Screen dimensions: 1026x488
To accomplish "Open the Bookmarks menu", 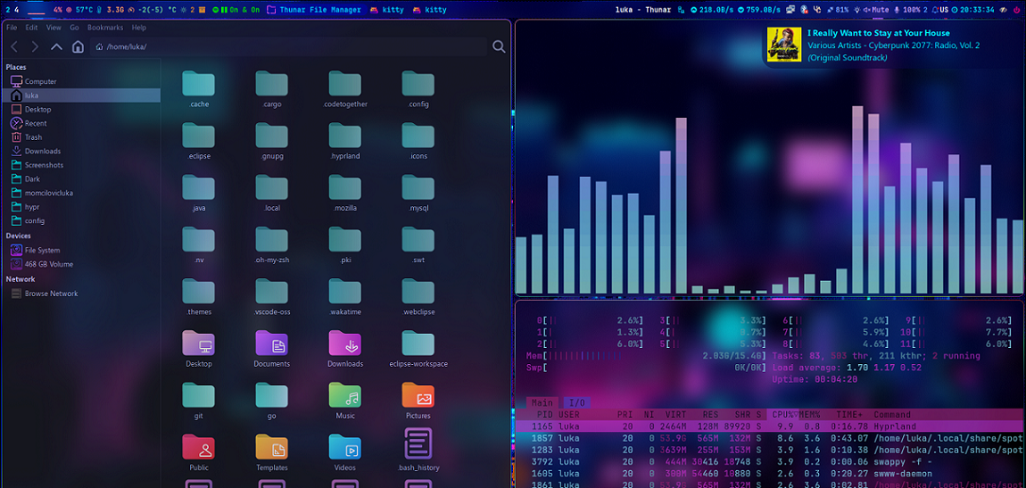I will tap(105, 28).
